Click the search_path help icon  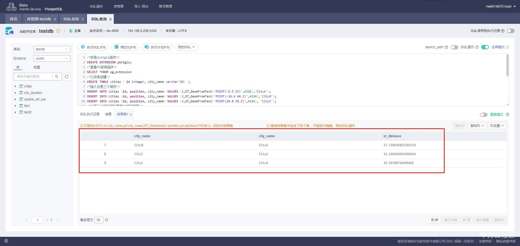tap(446, 47)
